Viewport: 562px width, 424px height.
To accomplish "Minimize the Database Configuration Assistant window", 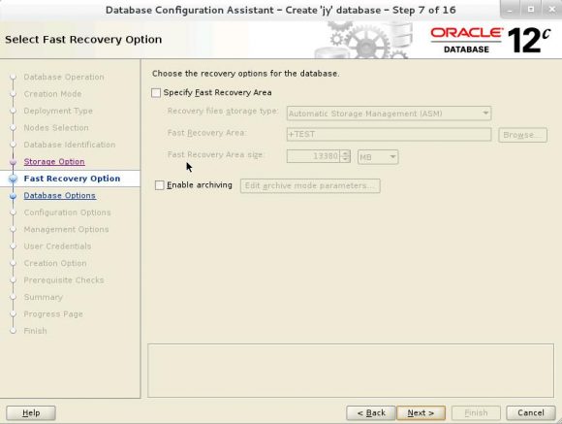I will [x=511, y=10].
